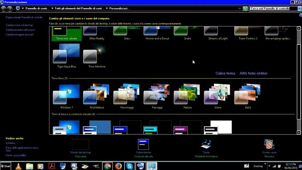The height and width of the screenshot is (170, 302).
Task: Choose the Team Fortress 2 theme
Action: (248, 34)
